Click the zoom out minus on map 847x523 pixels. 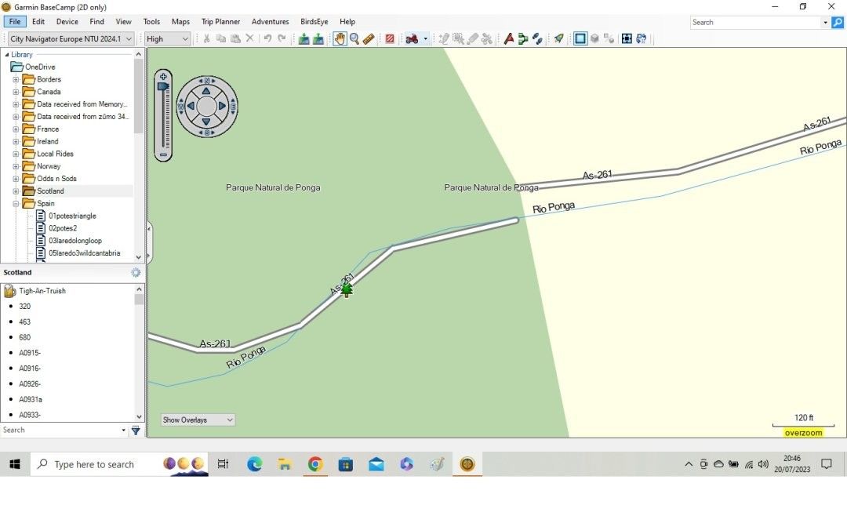pos(163,155)
